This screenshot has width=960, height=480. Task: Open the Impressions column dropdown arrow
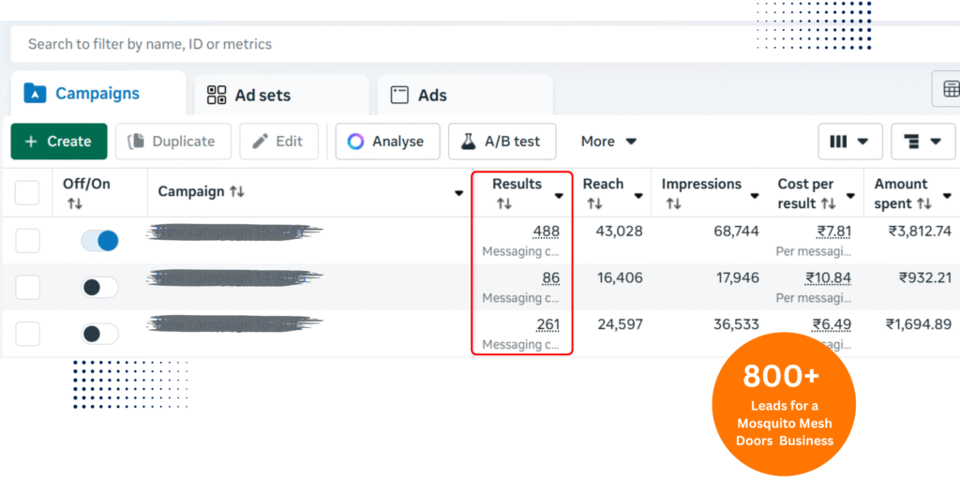(x=754, y=196)
